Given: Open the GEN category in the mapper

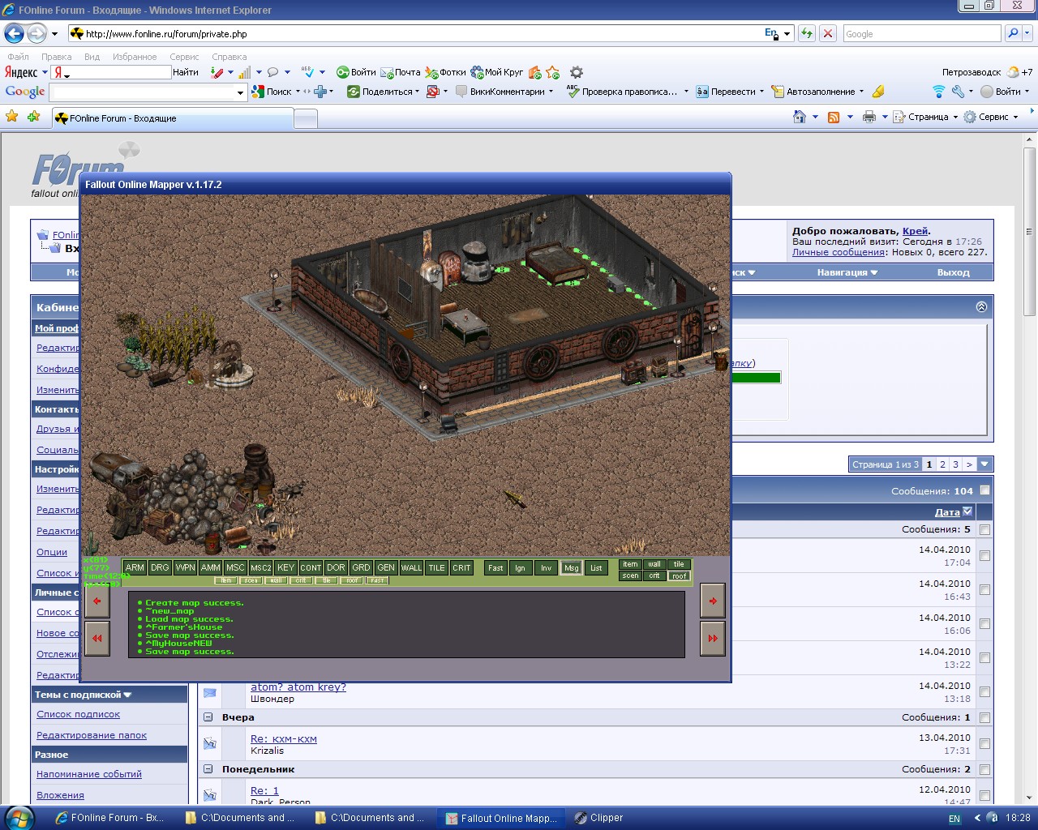Looking at the screenshot, I should [386, 567].
